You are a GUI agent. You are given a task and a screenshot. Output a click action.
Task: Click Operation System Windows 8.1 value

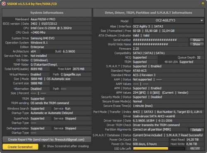(x=39, y=43)
